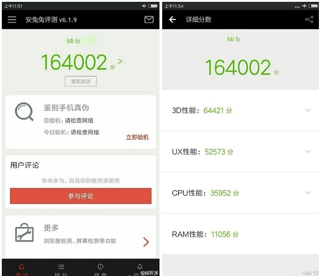Open the 更多 red chevron arrow
The width and height of the screenshot is (323, 276).
click(146, 242)
